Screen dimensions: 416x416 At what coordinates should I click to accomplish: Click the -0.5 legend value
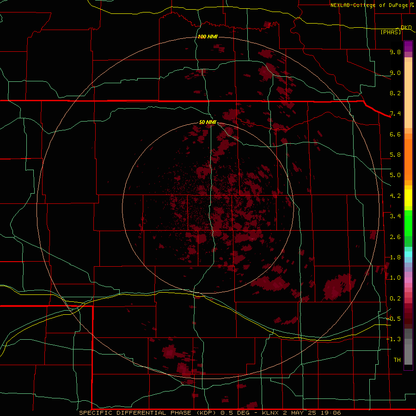(393, 319)
